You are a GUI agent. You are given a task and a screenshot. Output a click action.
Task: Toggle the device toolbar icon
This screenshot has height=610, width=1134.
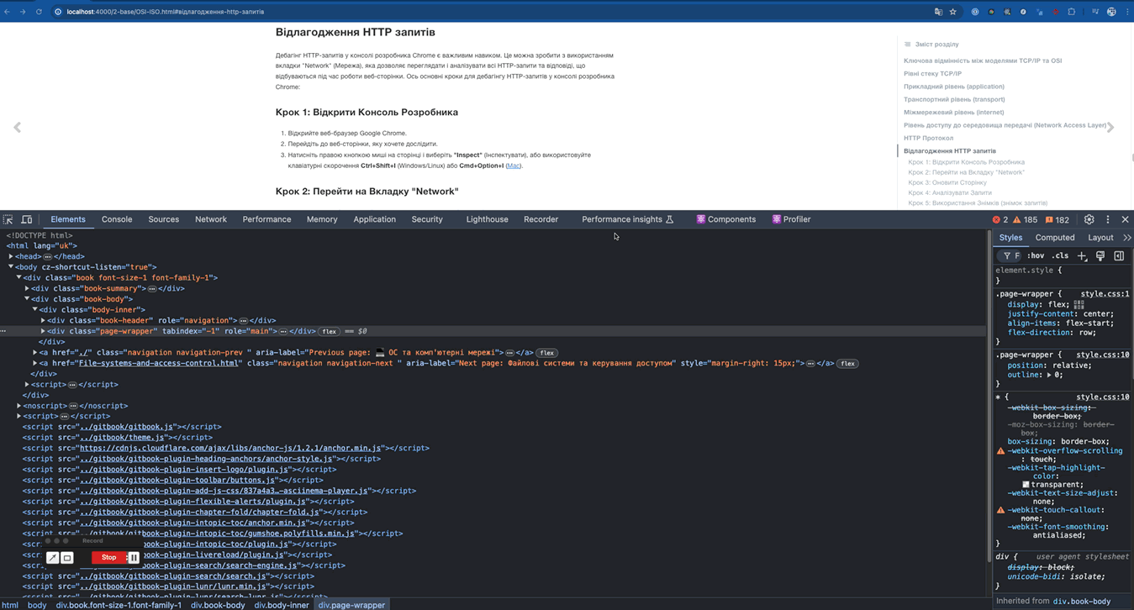point(27,219)
